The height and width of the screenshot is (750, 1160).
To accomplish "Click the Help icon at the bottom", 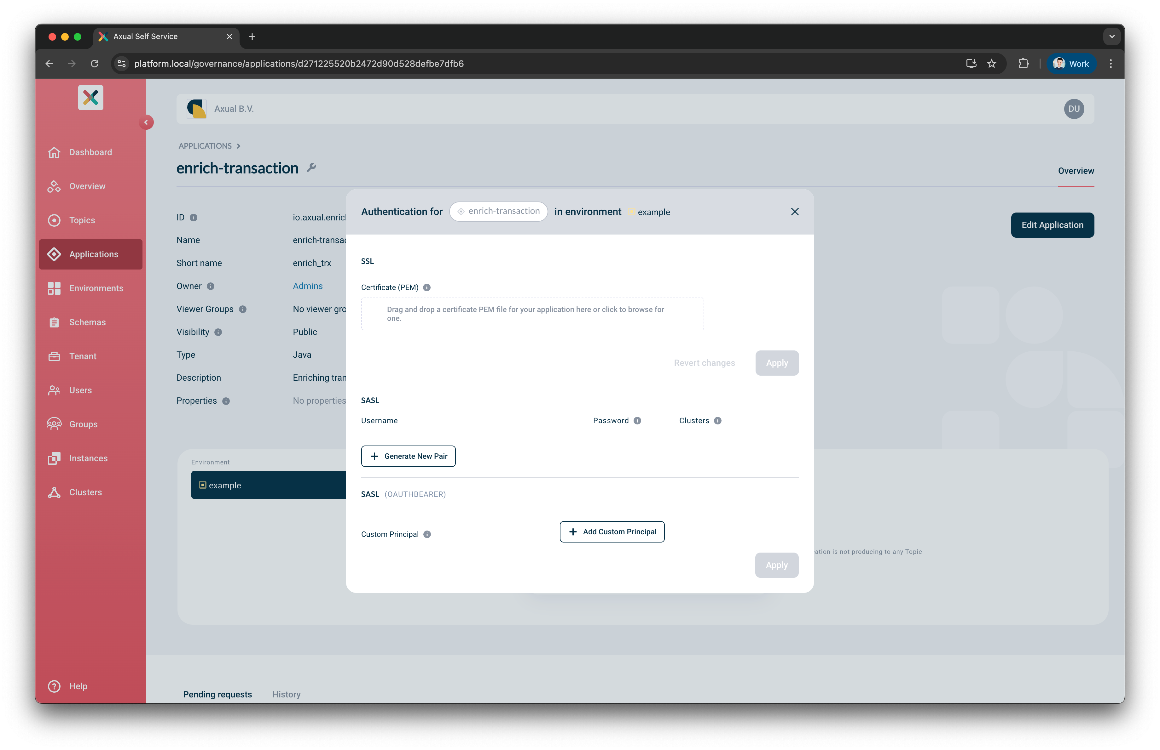I will pos(54,686).
